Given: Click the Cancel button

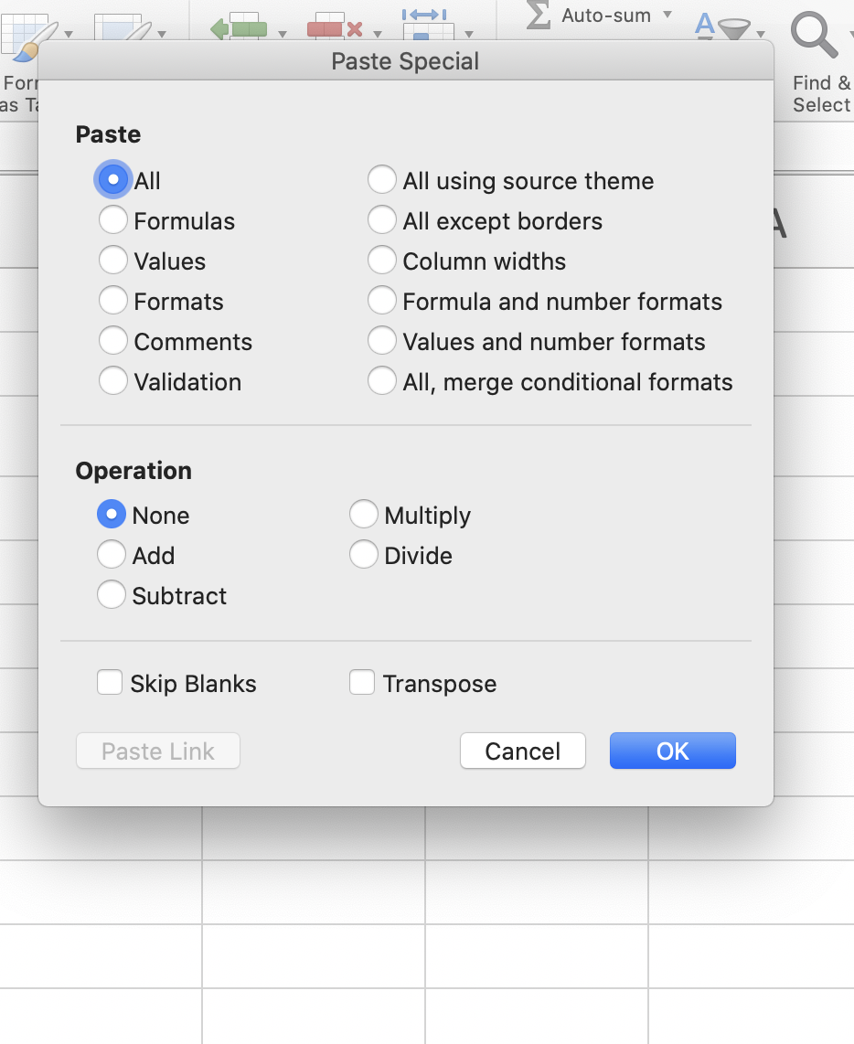Looking at the screenshot, I should tap(522, 751).
